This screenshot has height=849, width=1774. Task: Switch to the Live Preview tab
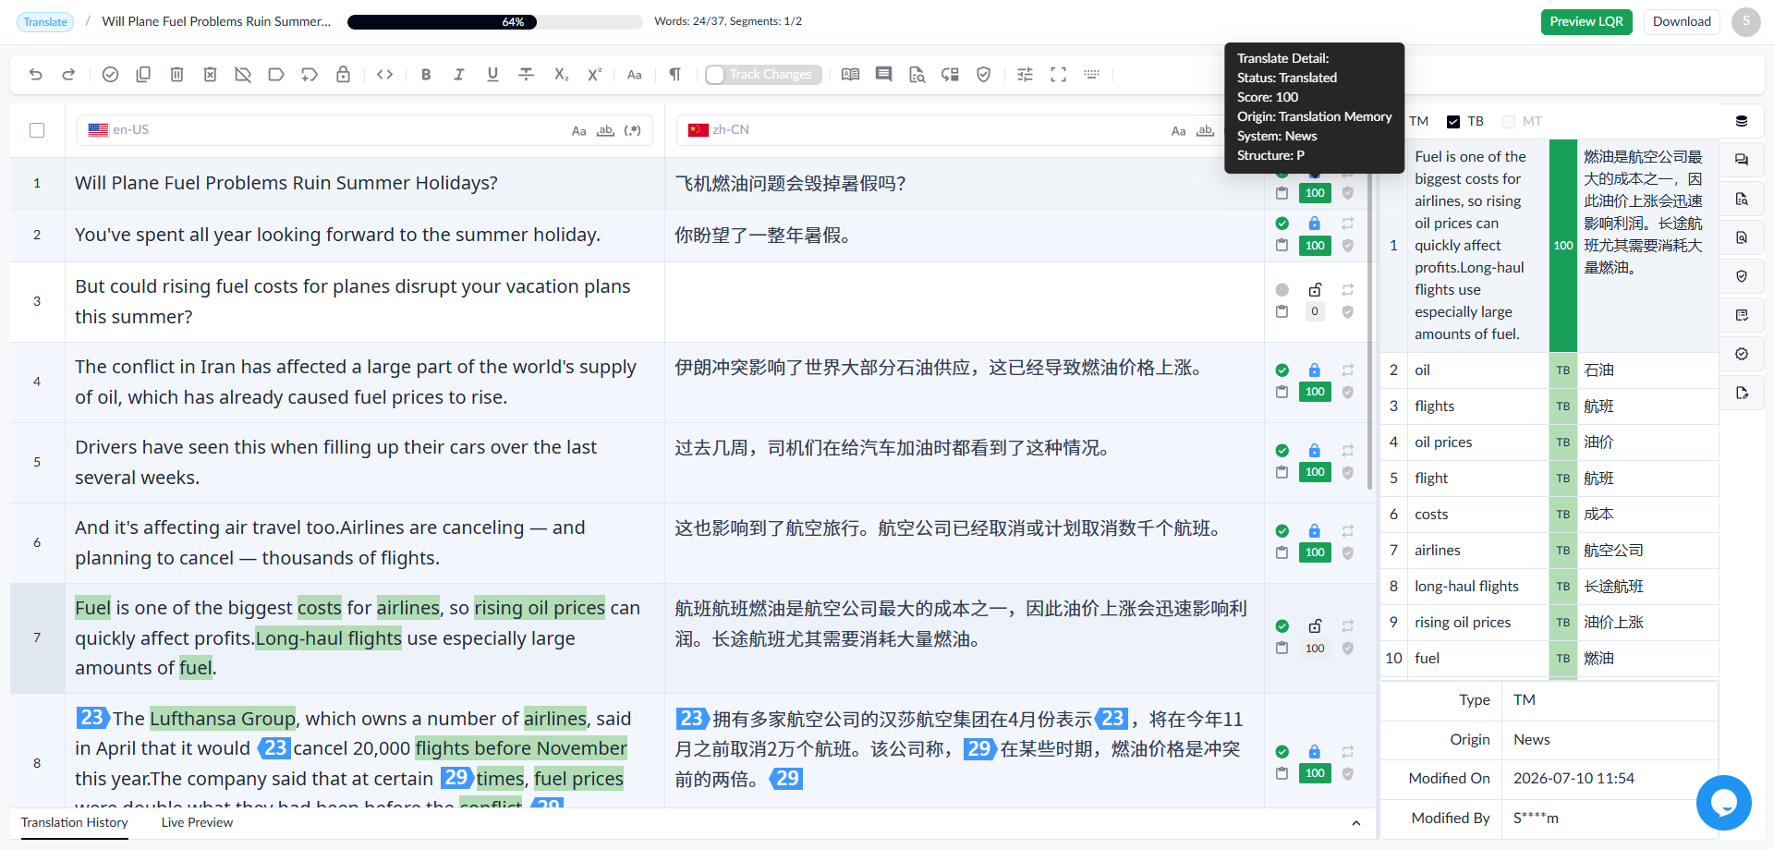tap(197, 823)
